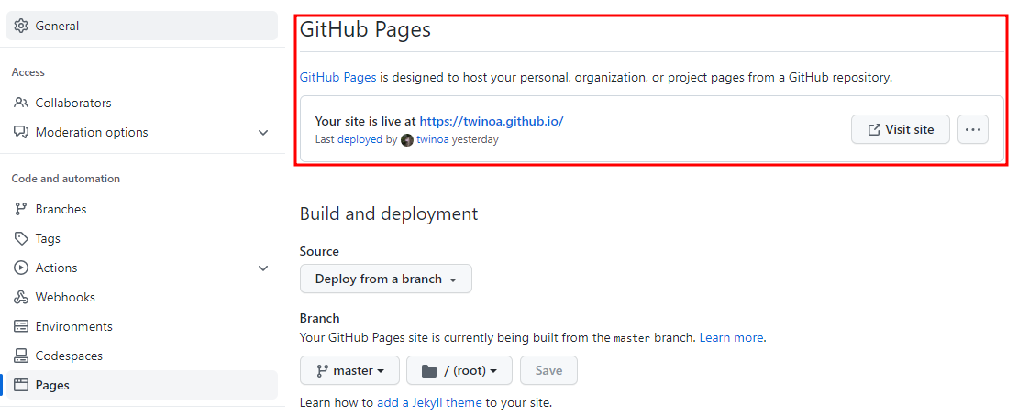1029x416 pixels.
Task: Expand the Moderation options chevron
Action: pos(263,133)
